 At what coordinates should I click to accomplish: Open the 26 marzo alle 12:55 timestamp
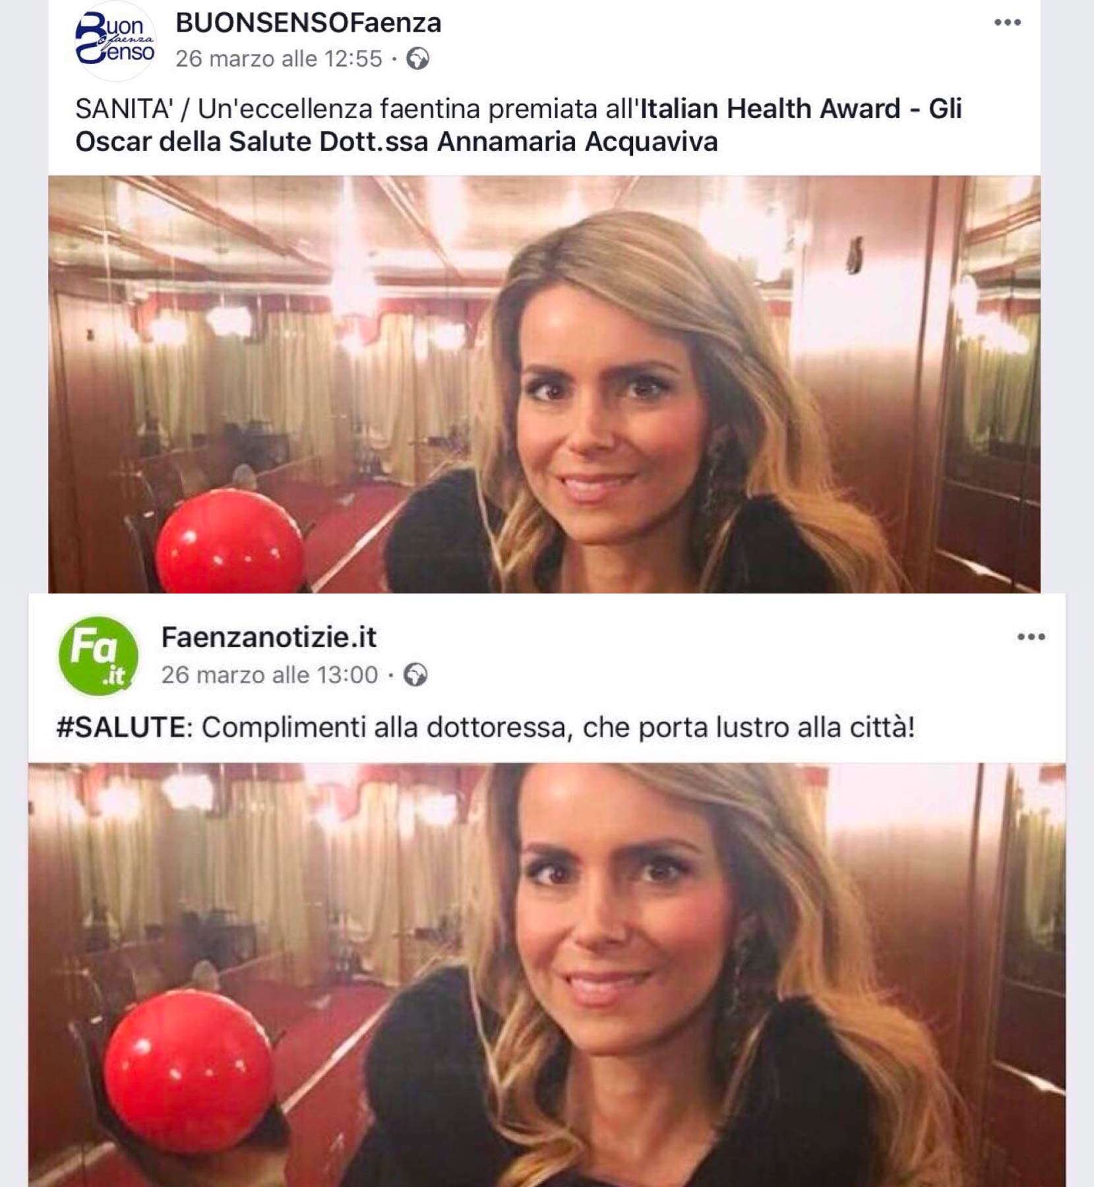[279, 59]
